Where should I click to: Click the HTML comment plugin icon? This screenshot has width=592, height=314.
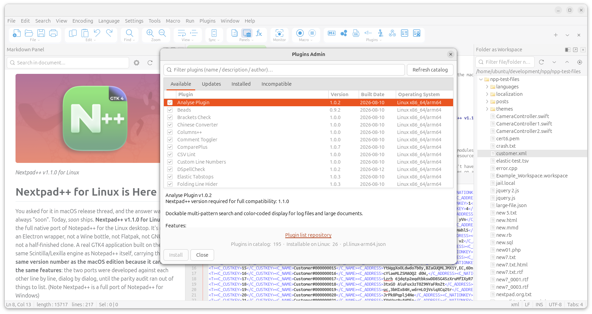[x=368, y=33]
